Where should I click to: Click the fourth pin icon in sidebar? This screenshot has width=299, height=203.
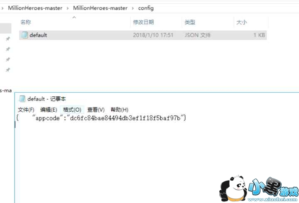pyautogui.click(x=8, y=70)
